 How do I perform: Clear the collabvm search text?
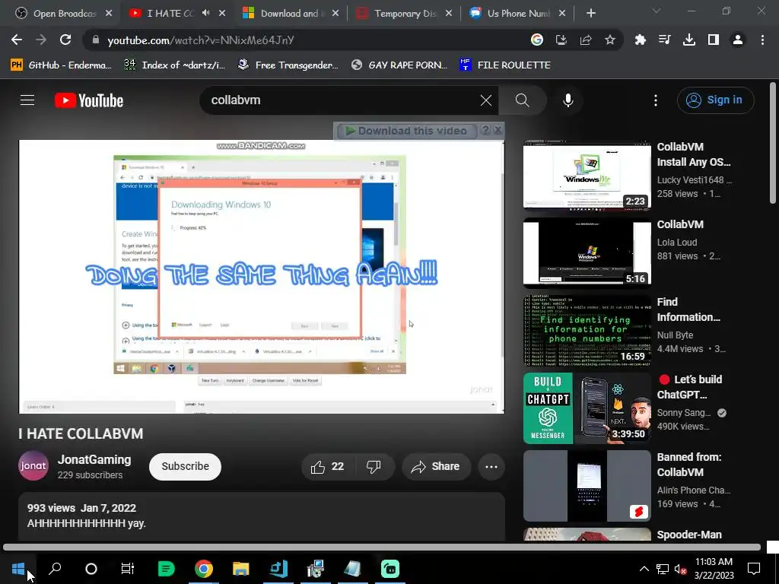[x=486, y=100]
